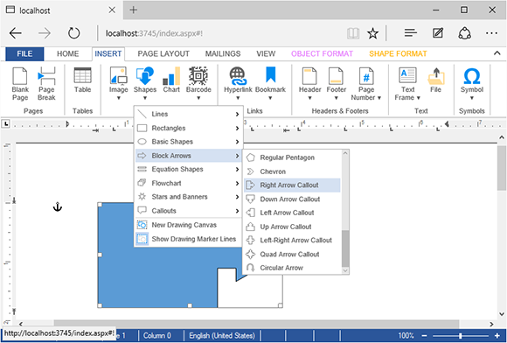Click the Image ribbon icon
Viewport: 507px width, 343px height.
point(118,83)
